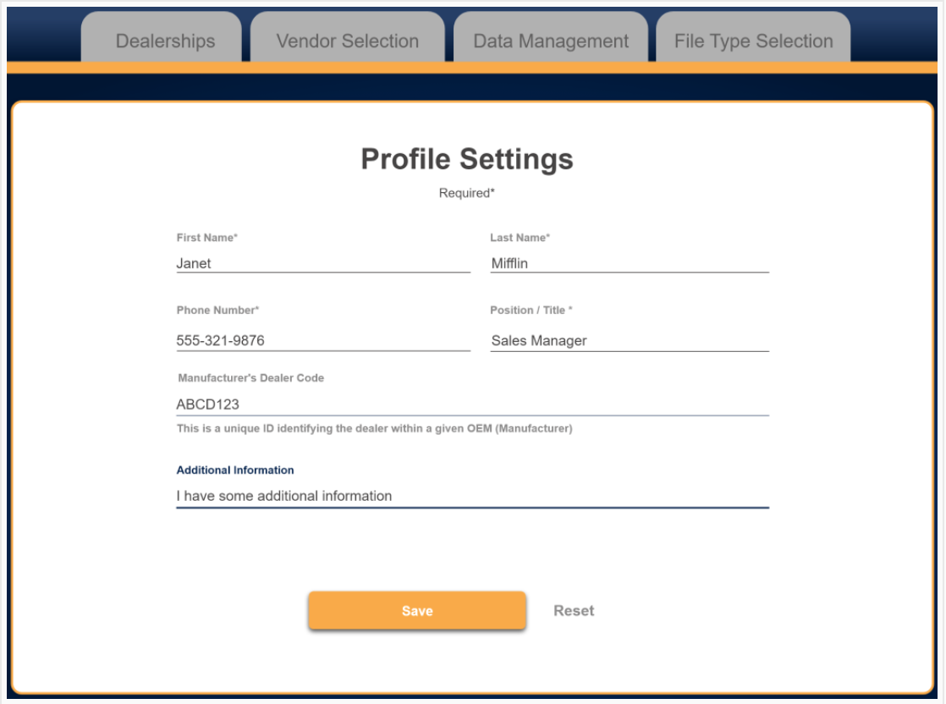
Task: Click the Manufacturer's Dealer Code label
Action: [x=251, y=377]
